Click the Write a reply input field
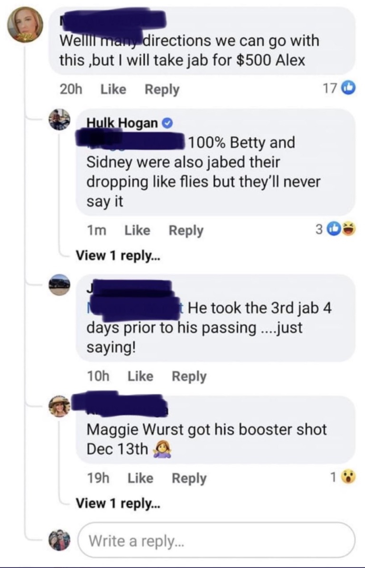This screenshot has width=365, height=568. point(216,540)
